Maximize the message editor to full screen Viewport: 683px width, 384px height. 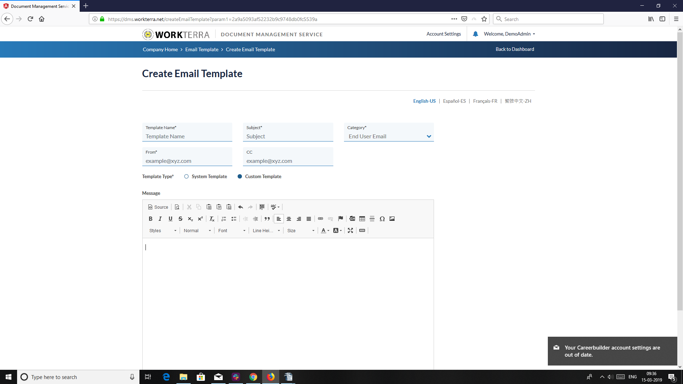[x=350, y=230]
